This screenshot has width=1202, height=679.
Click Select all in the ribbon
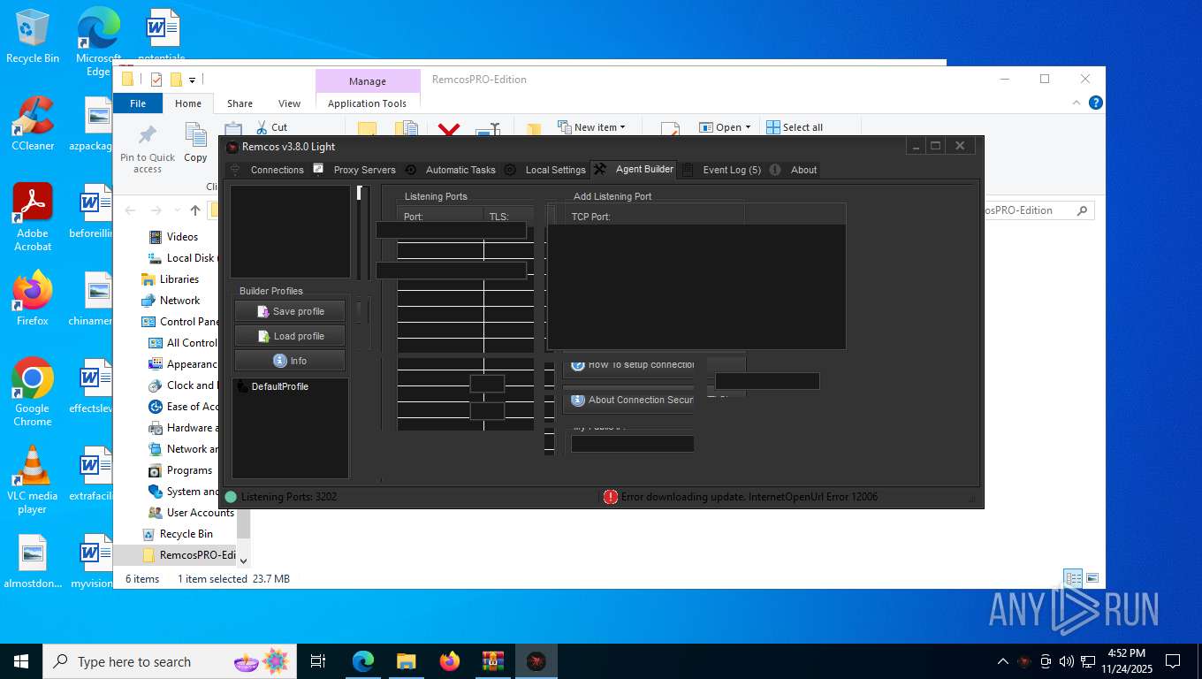795,127
